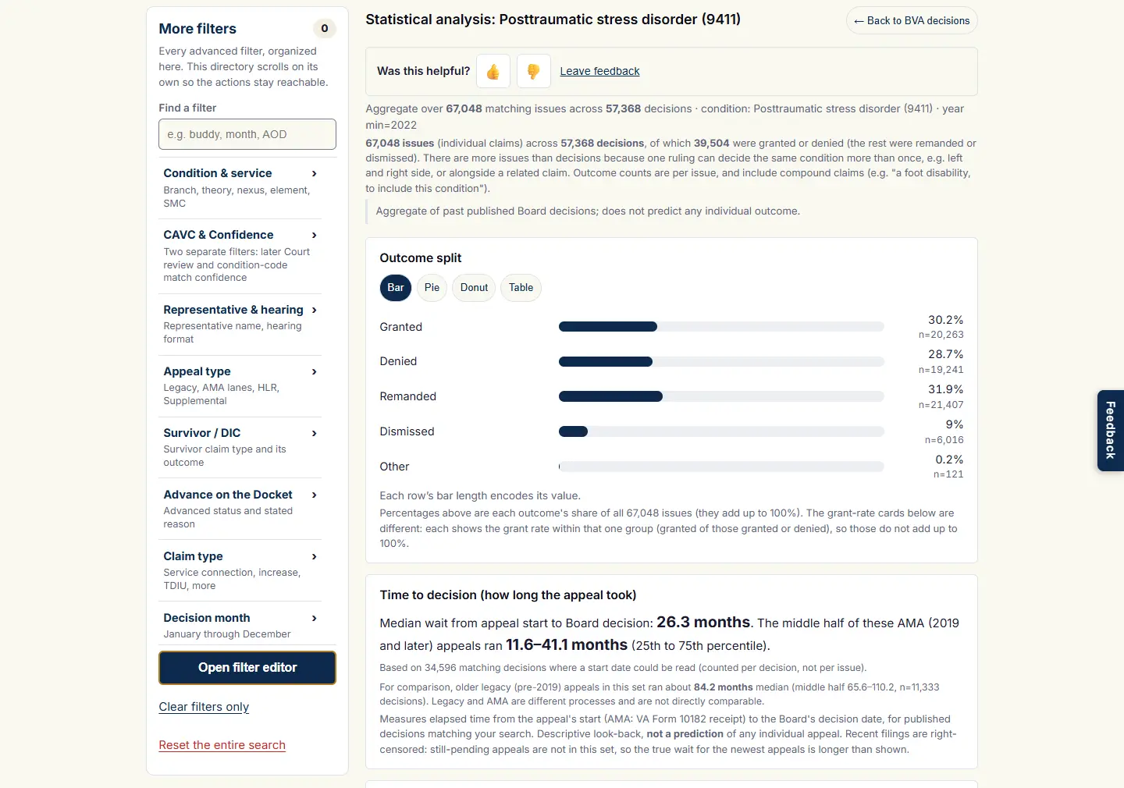Open the Decision month filter group

pyautogui.click(x=240, y=625)
